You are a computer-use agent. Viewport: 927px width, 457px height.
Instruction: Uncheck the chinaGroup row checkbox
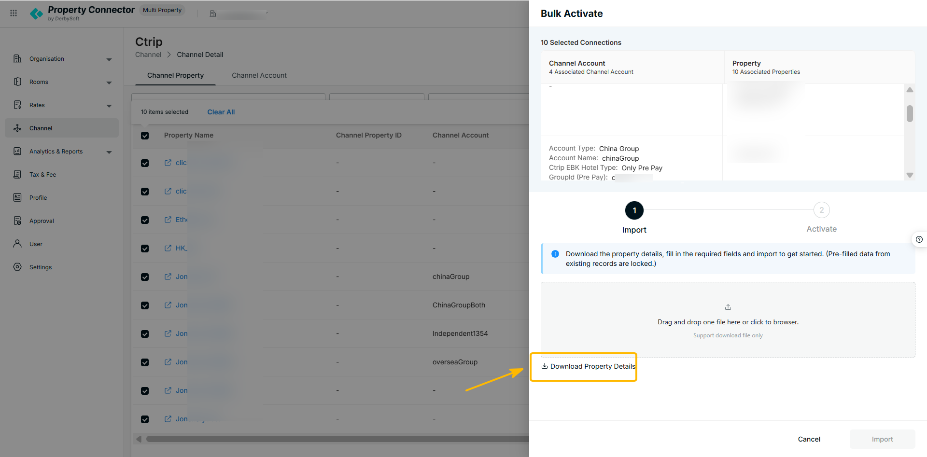pos(145,277)
